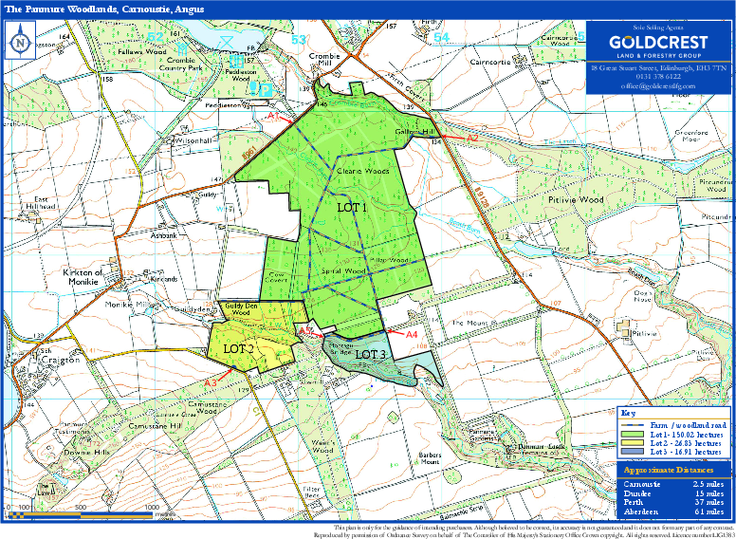This screenshot has width=736, height=539.
Task: Click the grid number '52' near Fallaws Wood
Action: point(156,36)
